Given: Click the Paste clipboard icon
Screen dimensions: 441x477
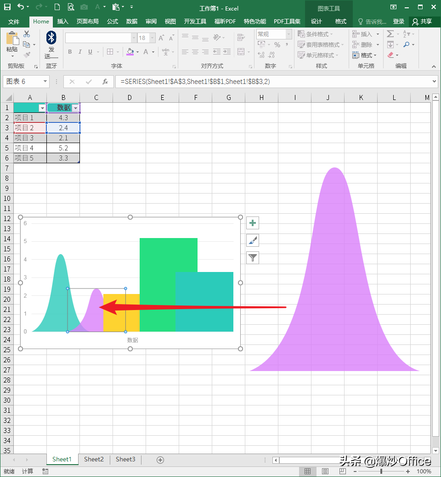Looking at the screenshot, I should click(x=12, y=39).
